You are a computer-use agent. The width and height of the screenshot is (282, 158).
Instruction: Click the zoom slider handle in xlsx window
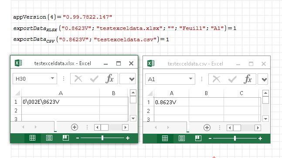pos(102,138)
